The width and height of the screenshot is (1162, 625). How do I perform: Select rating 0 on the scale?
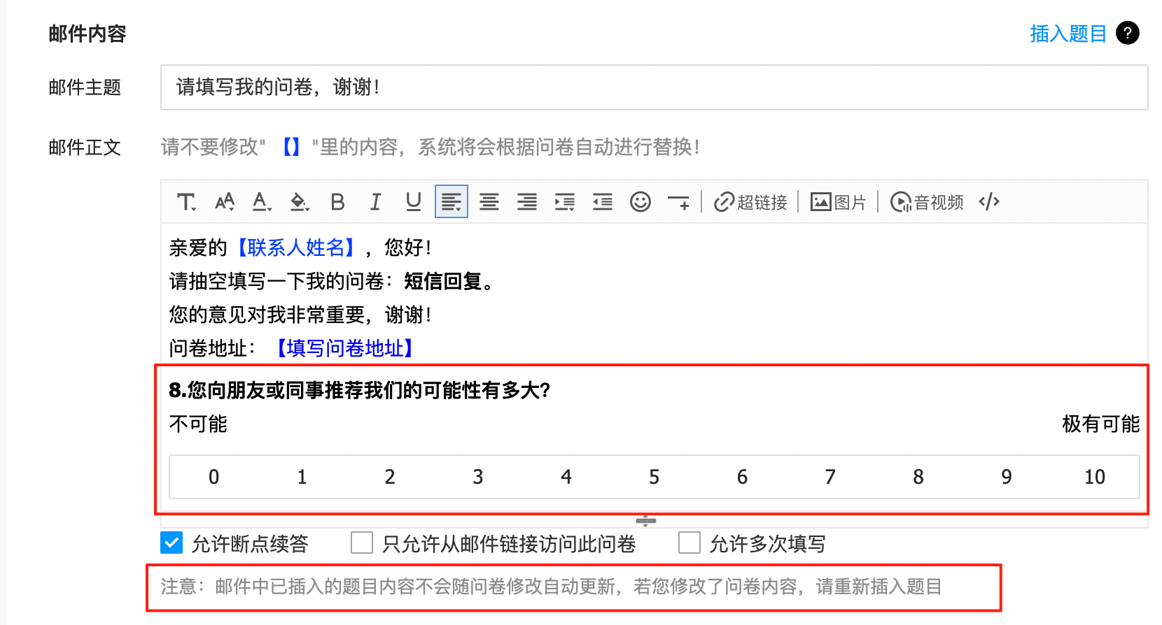pos(213,477)
